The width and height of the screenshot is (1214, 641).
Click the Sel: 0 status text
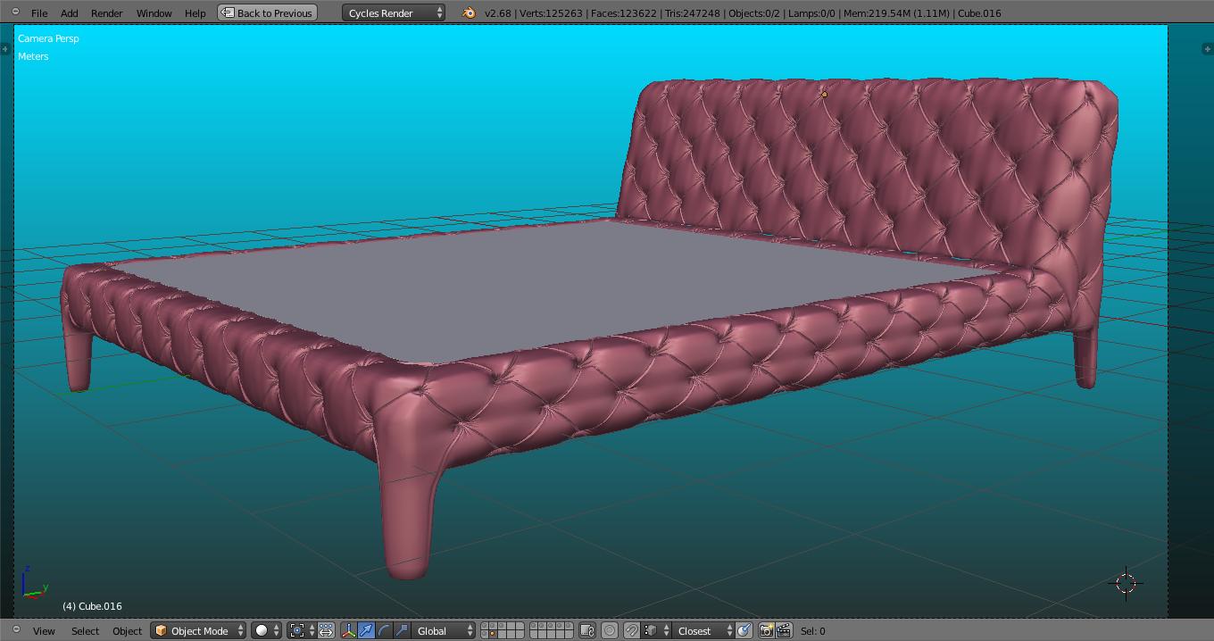click(812, 630)
